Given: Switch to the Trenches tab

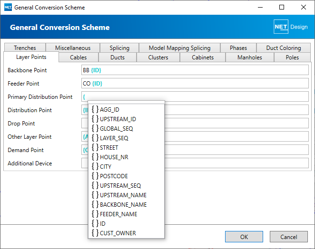Looking at the screenshot, I should [25, 48].
